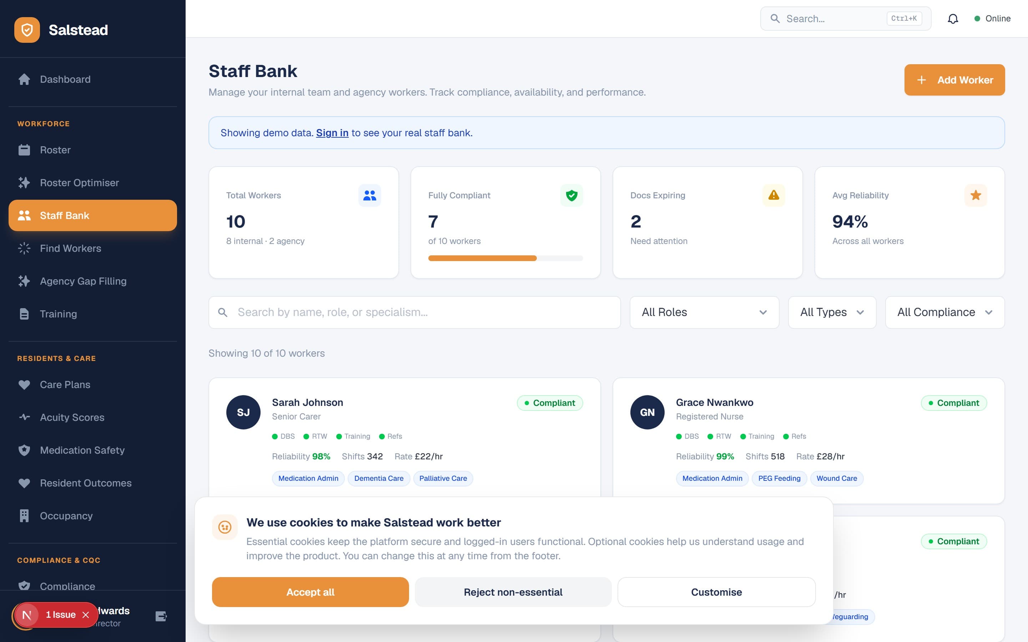This screenshot has width=1028, height=642.
Task: Click the Docs Expiring warning icon
Action: [x=773, y=195]
